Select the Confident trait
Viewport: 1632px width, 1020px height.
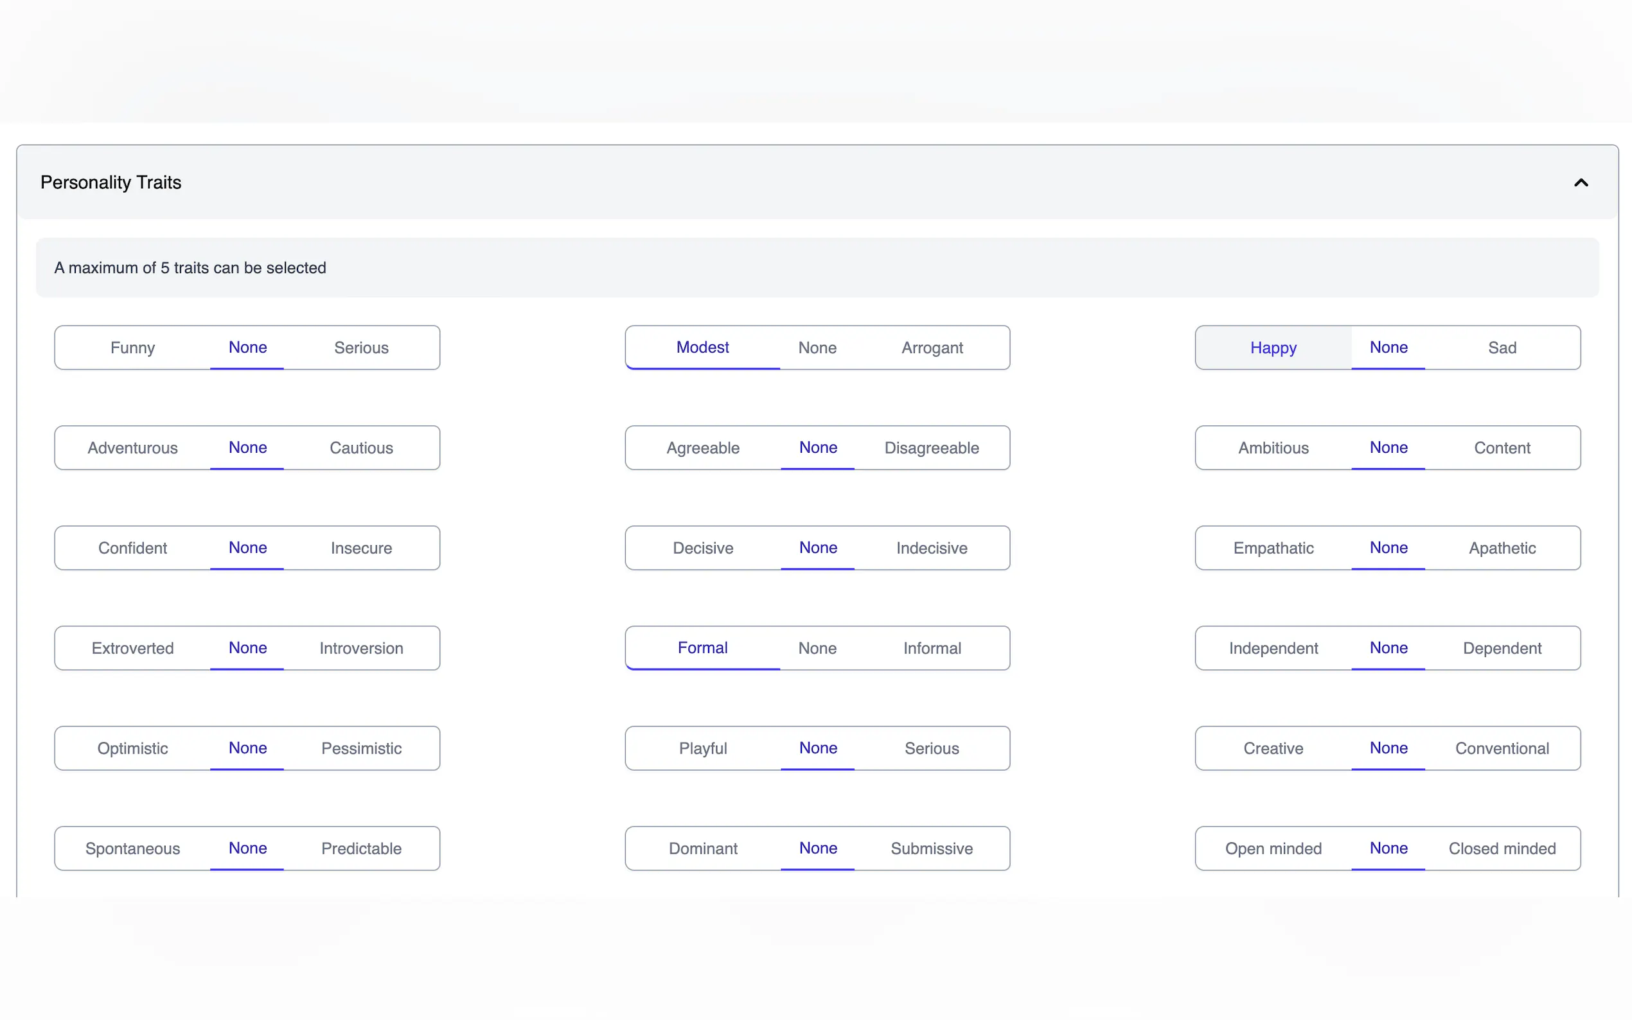[x=132, y=548]
